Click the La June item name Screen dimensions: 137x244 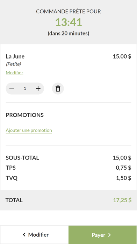[x=15, y=56]
